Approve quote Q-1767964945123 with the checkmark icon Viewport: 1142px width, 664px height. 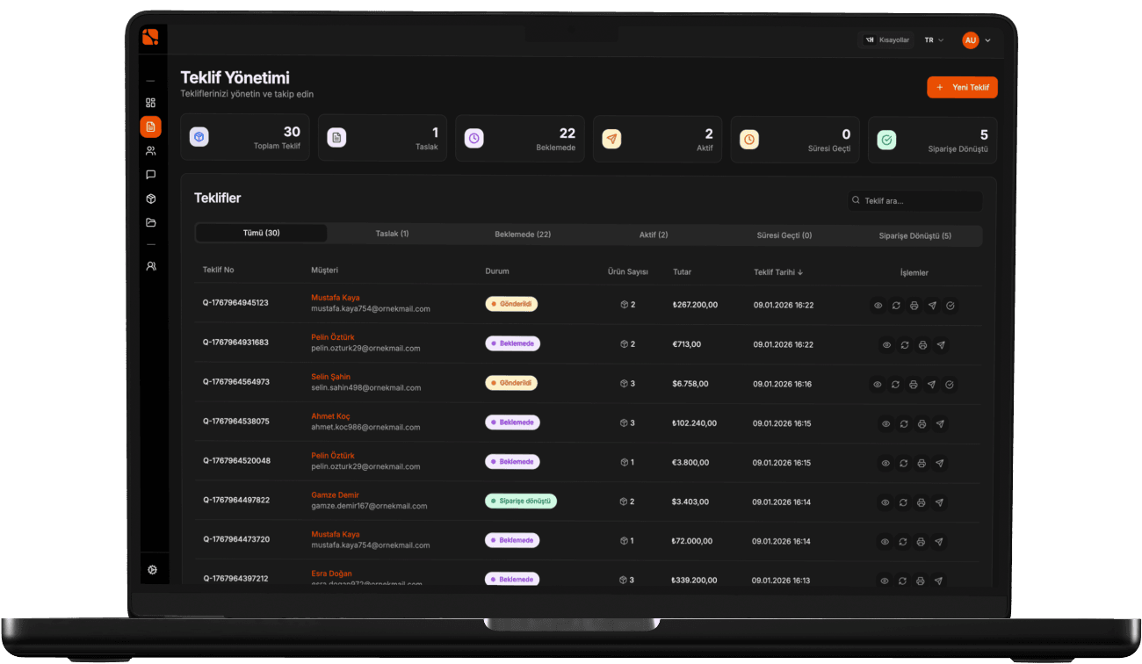[950, 306]
